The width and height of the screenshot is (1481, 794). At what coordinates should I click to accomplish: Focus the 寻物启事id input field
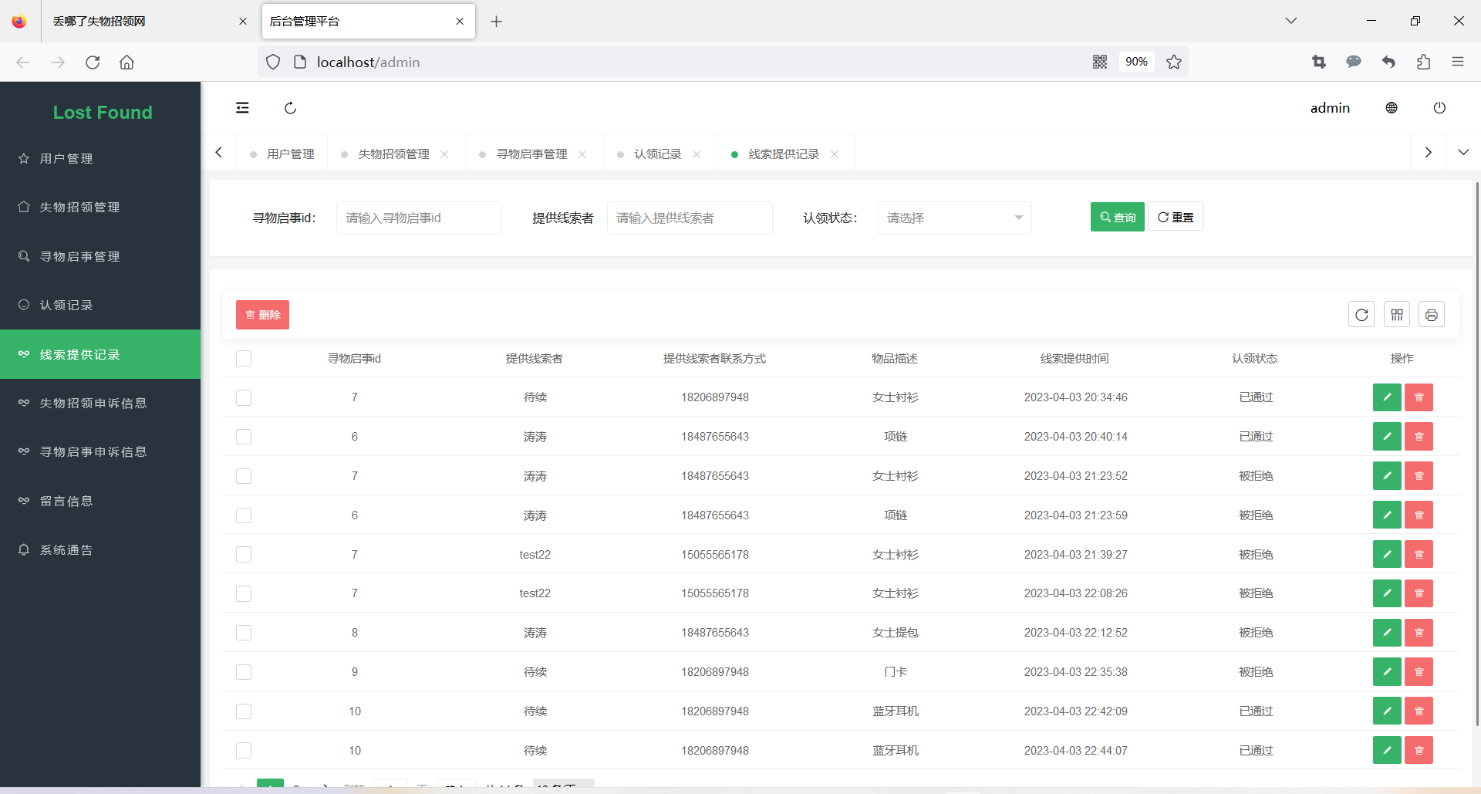tap(419, 218)
